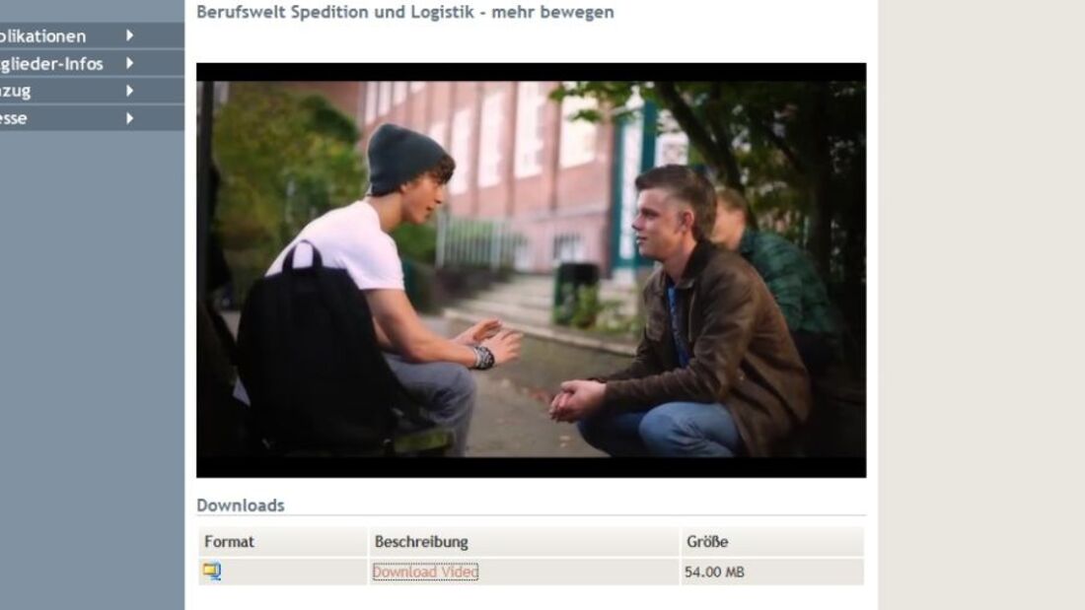Expand the "esse" sidebar submenu arrow

(129, 118)
